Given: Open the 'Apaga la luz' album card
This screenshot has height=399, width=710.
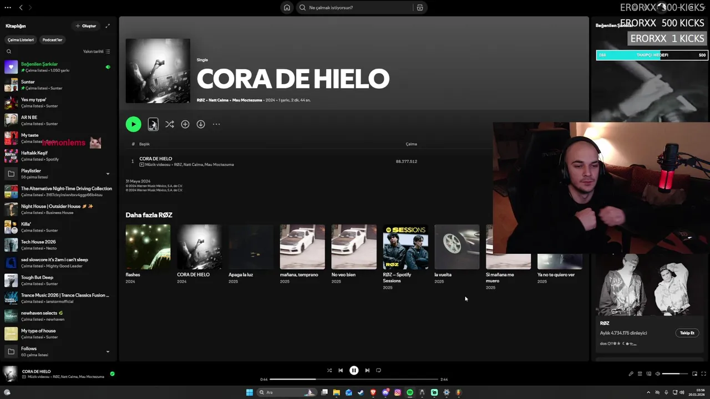Looking at the screenshot, I should point(251,254).
